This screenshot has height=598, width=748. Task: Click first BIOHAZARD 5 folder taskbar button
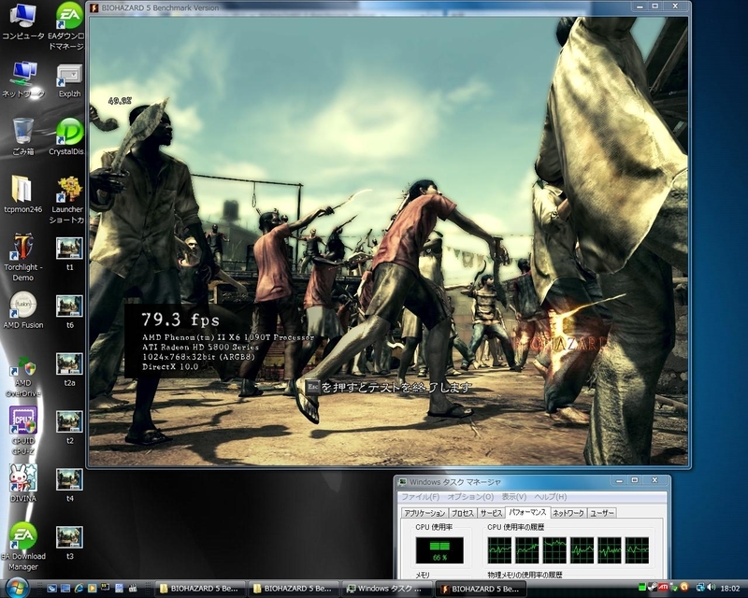click(200, 589)
